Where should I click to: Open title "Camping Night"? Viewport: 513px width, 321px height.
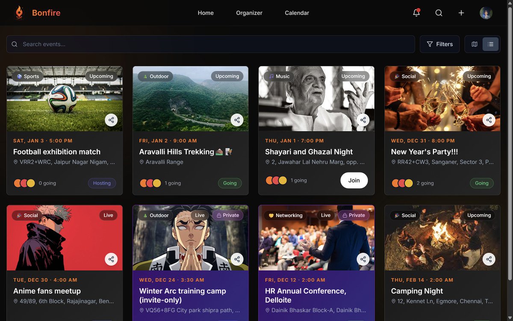(417, 291)
